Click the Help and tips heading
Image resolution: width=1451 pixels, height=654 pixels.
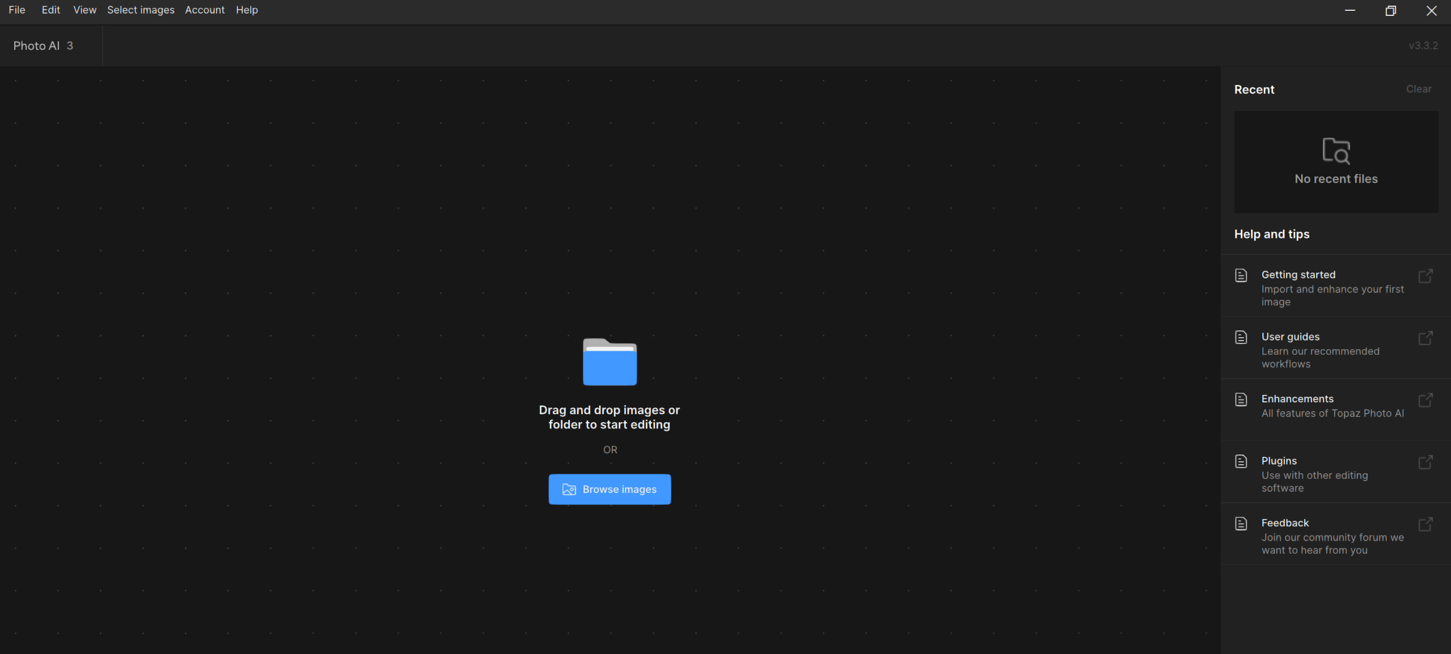pos(1272,234)
